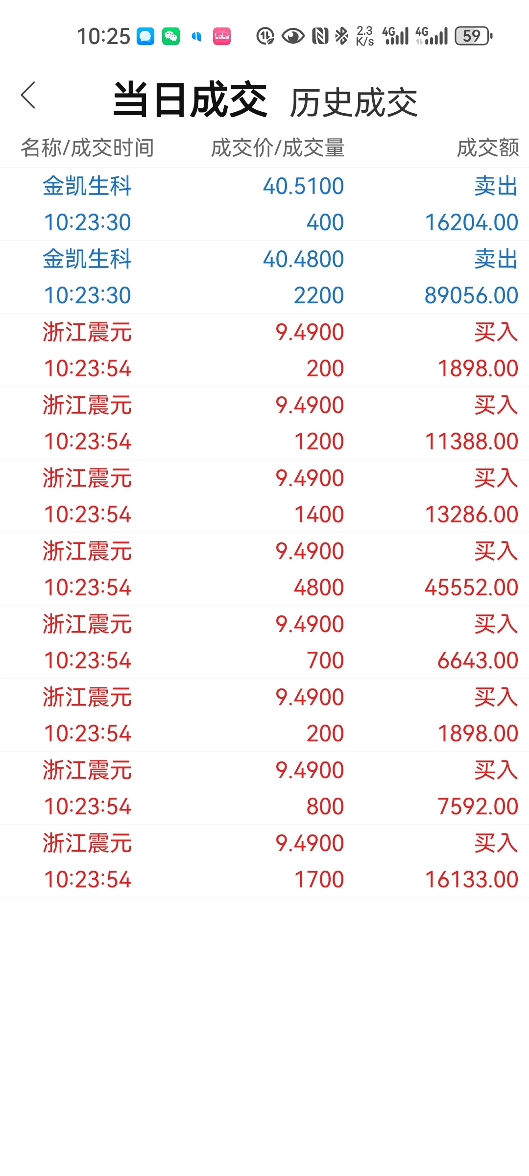This screenshot has width=529, height=1176.
Task: Tap the Bluetooth status icon
Action: click(341, 36)
